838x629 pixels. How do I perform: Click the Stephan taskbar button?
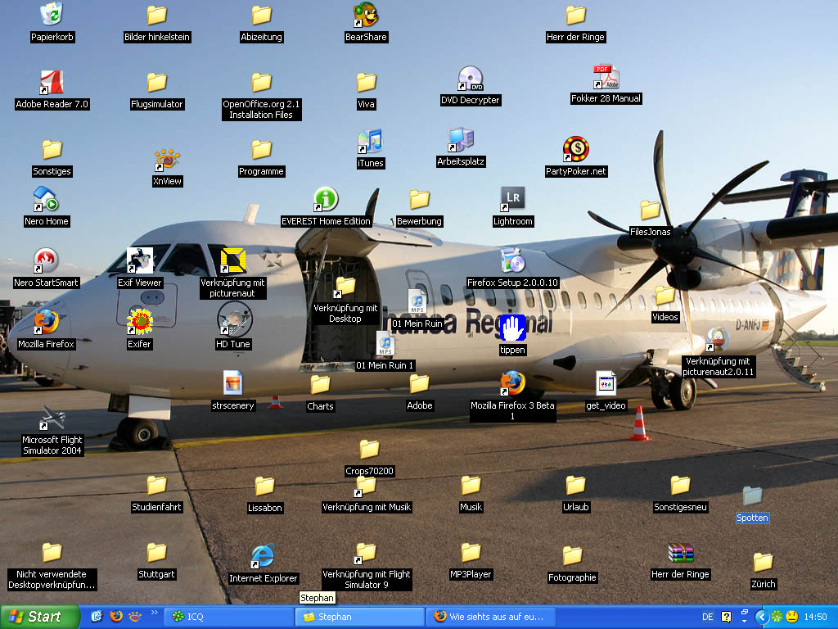click(359, 617)
